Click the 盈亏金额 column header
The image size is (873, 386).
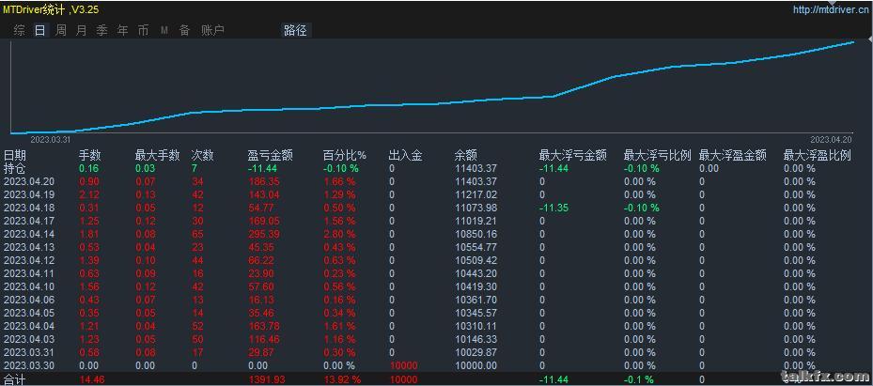[271, 155]
